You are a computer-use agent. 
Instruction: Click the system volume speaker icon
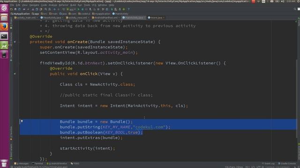point(283,1)
